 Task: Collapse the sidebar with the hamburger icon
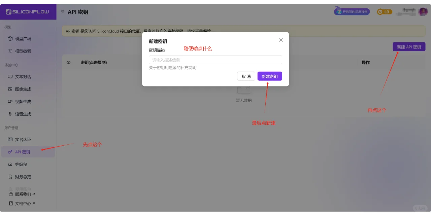62,11
